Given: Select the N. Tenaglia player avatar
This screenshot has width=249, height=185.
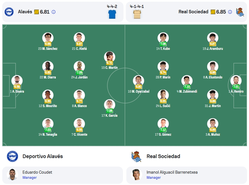Looking at the screenshot, I should click(48, 124).
